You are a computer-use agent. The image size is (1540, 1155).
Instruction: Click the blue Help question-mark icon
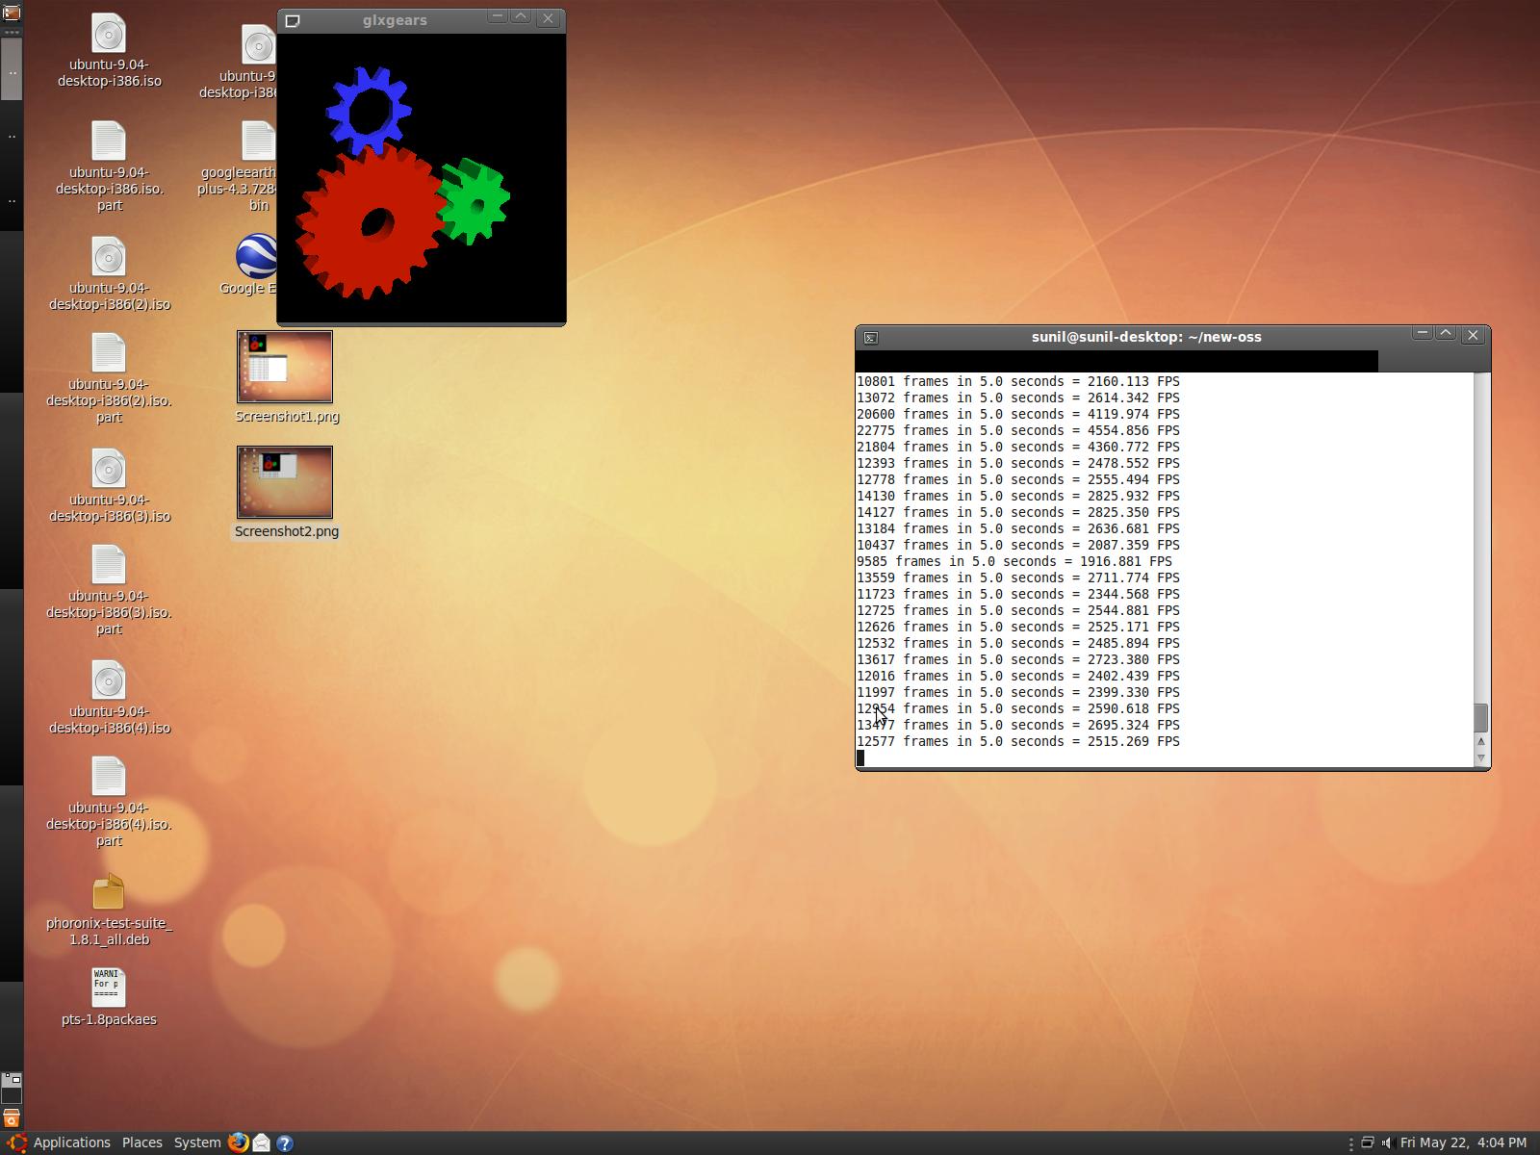[x=285, y=1142]
